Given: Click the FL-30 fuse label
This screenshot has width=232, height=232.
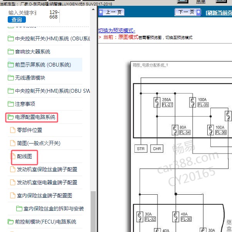Looking at the screenshot, I should coord(186,219).
